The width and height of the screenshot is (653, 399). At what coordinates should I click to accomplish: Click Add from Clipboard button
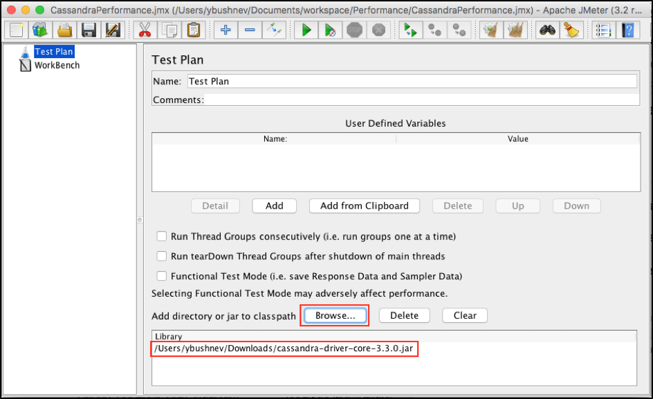[x=365, y=206]
